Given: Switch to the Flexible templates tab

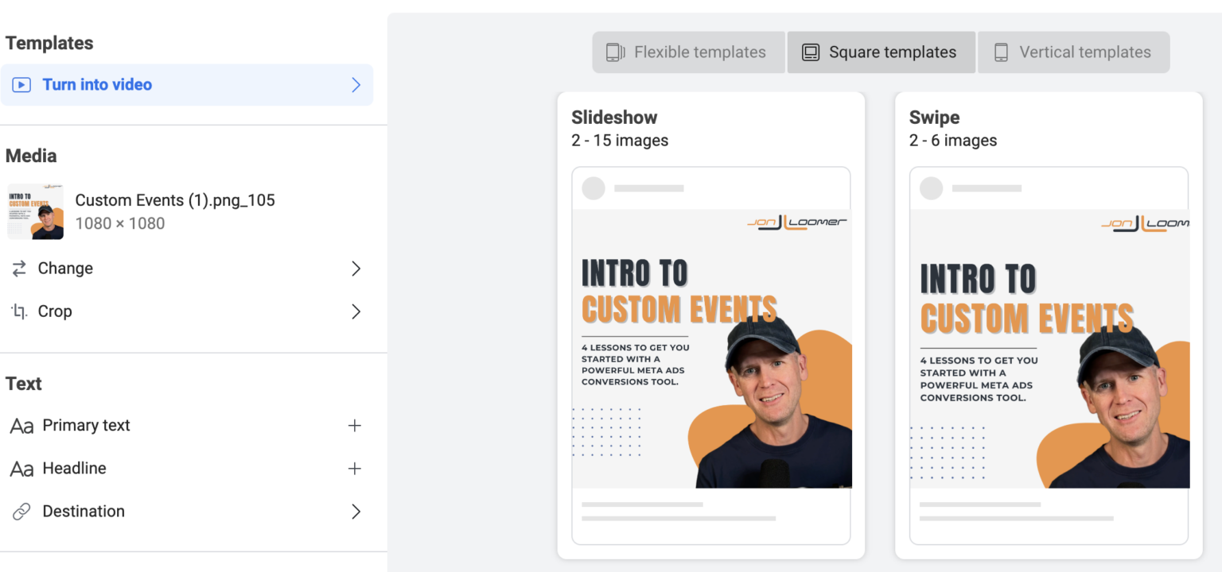Looking at the screenshot, I should point(687,52).
